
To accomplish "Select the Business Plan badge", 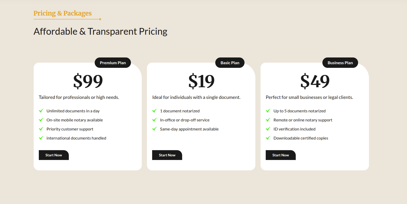I will pos(340,63).
